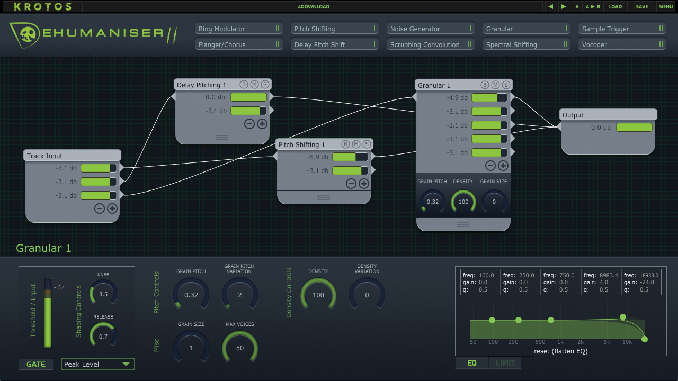Mute the Delay Pitching 1 node
Screen dimensions: 678x381
point(255,85)
